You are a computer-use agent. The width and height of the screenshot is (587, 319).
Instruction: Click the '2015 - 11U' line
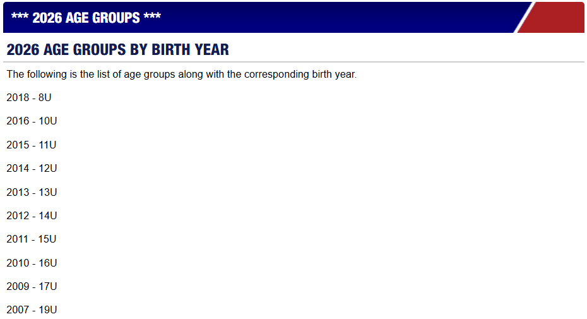[32, 145]
